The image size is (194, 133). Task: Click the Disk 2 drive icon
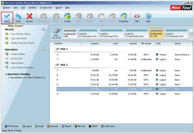click(57, 65)
